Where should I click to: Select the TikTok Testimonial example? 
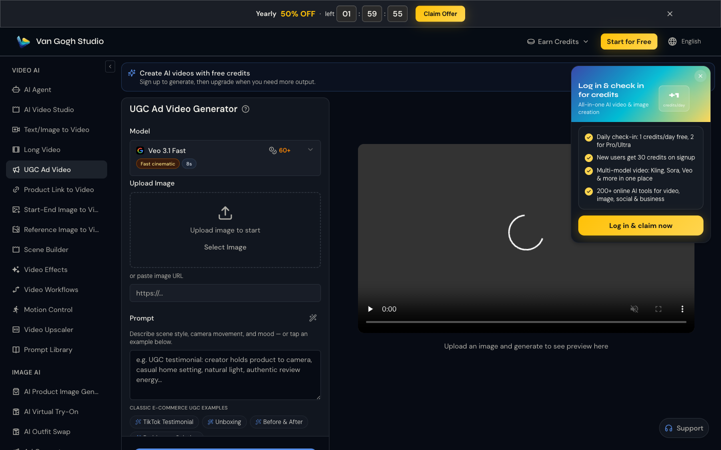pyautogui.click(x=164, y=422)
